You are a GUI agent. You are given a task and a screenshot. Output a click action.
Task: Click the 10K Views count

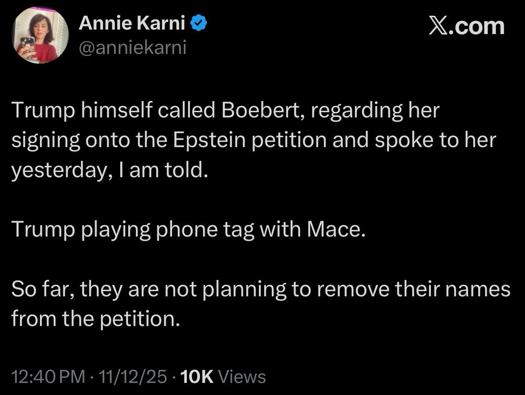[x=223, y=376]
